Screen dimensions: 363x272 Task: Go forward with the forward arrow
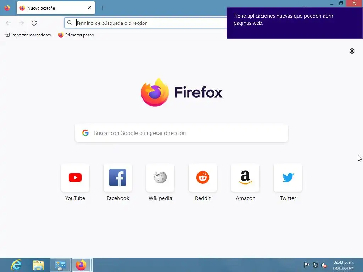(21, 23)
